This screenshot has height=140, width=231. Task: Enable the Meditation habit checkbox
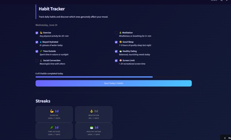pos(116,33)
